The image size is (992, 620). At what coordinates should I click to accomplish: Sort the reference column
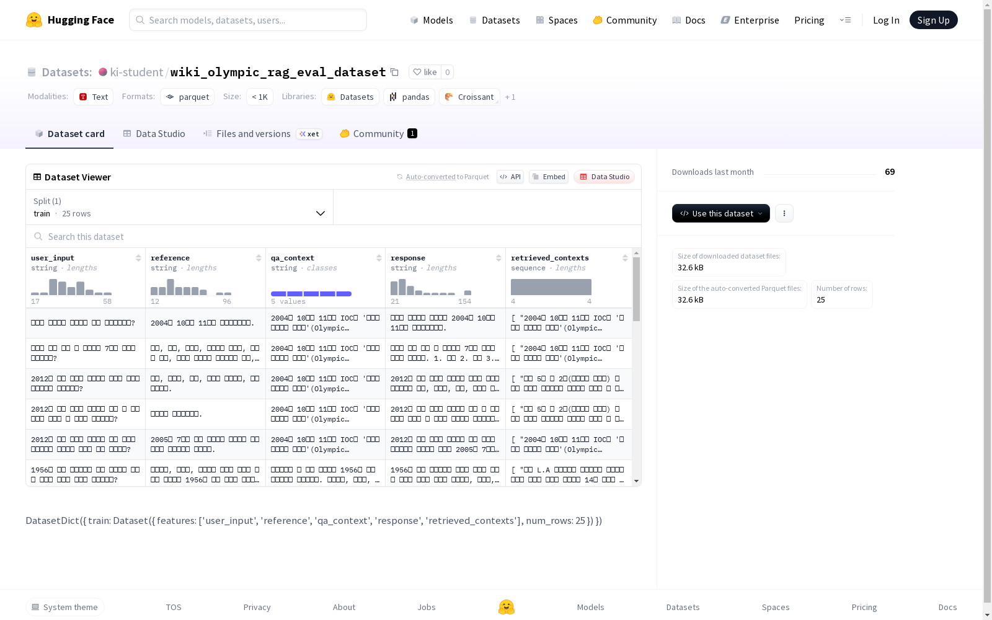pyautogui.click(x=259, y=258)
